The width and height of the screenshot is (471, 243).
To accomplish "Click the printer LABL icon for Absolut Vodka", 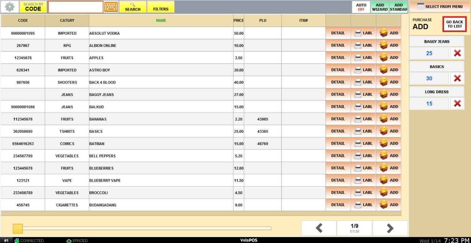I will [358, 33].
